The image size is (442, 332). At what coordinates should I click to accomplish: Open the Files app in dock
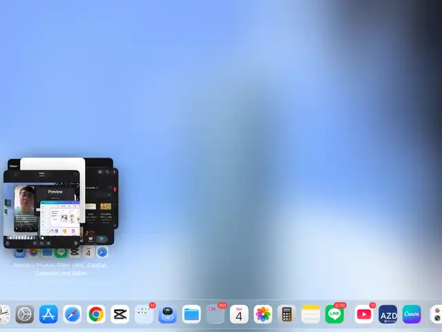coord(191,315)
